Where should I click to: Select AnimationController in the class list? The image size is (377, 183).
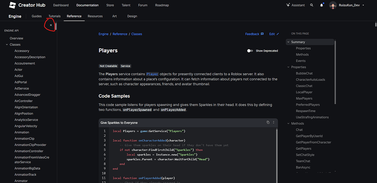click(29, 151)
